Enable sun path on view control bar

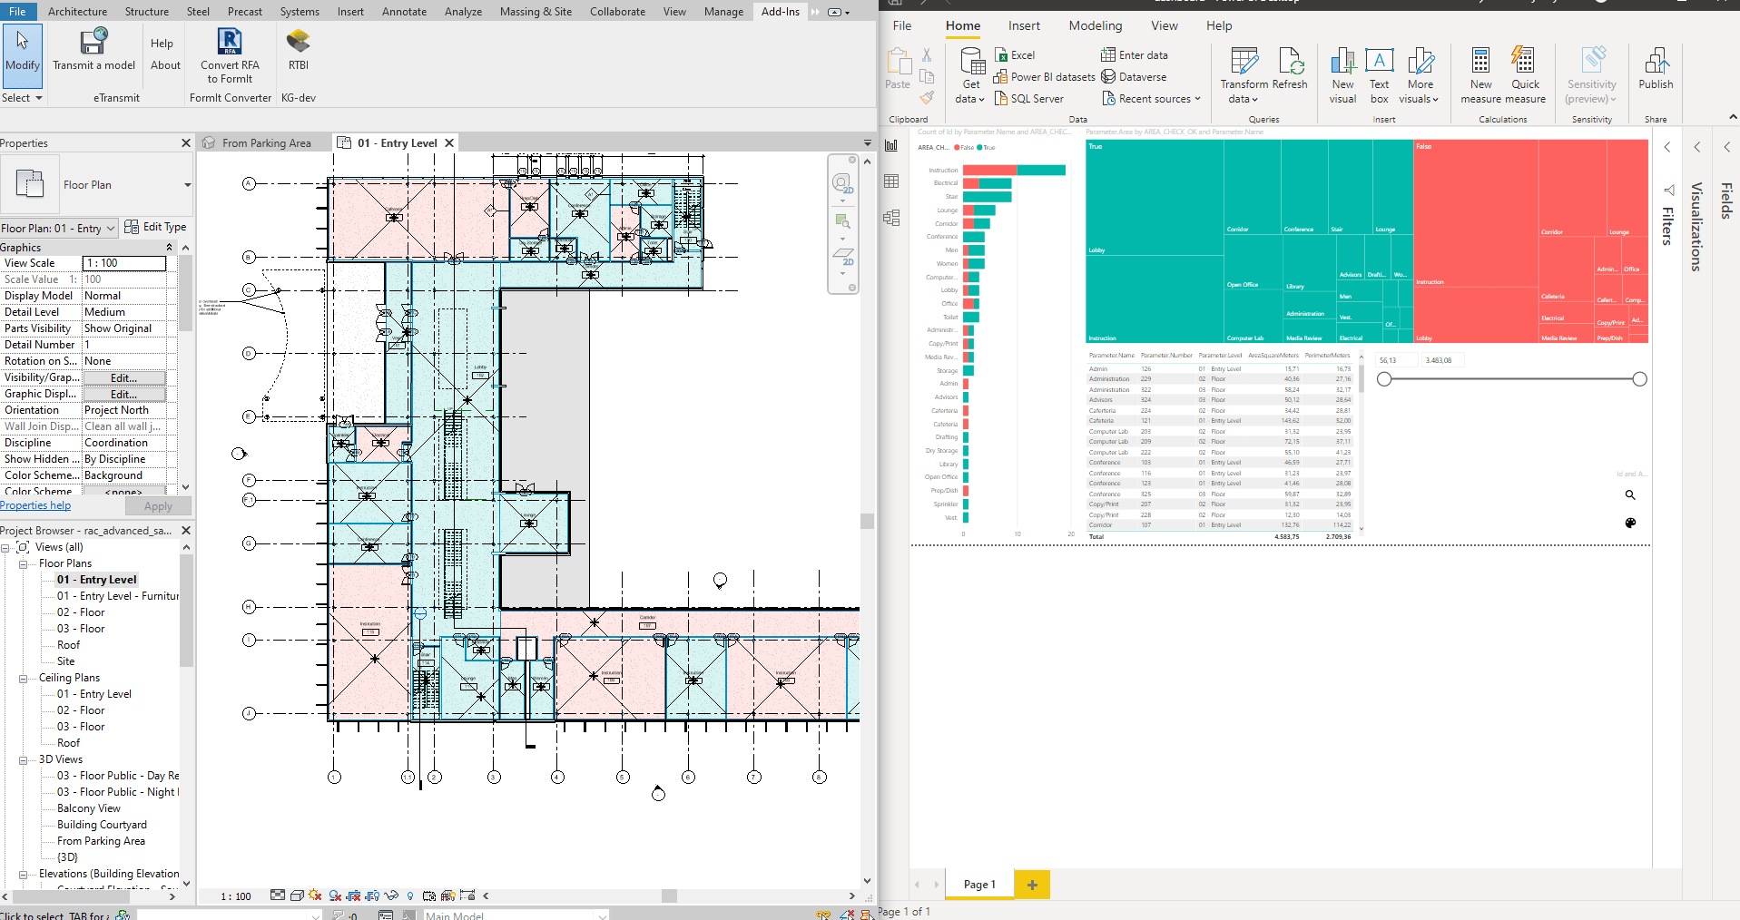coord(314,896)
